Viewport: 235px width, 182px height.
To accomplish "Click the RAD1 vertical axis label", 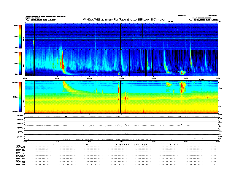I will 23,65.
